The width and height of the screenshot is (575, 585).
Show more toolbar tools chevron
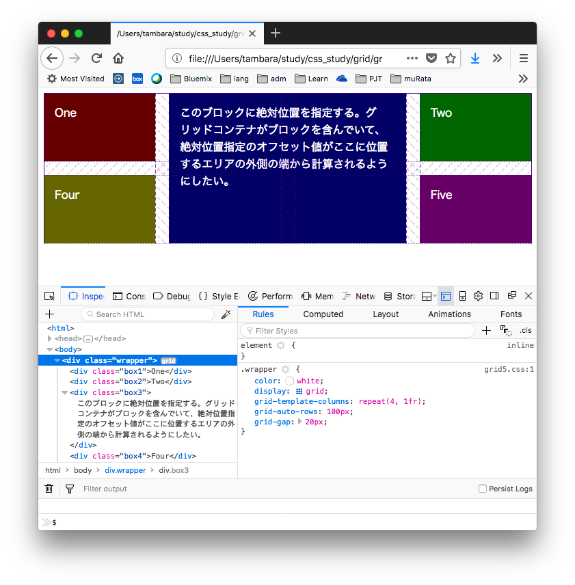pyautogui.click(x=497, y=58)
